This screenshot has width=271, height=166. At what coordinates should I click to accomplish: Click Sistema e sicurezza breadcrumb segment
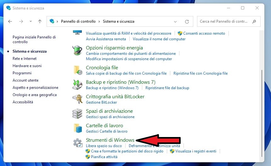(x=119, y=21)
